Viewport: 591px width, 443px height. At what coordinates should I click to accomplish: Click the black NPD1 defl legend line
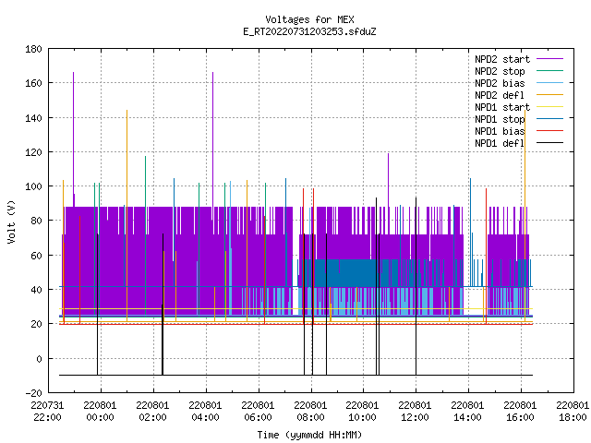pos(549,143)
